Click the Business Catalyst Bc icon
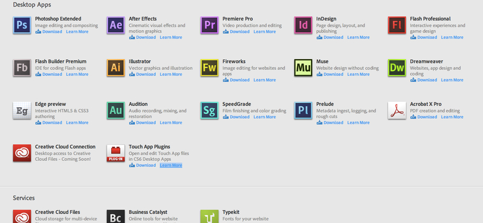 click(x=116, y=216)
